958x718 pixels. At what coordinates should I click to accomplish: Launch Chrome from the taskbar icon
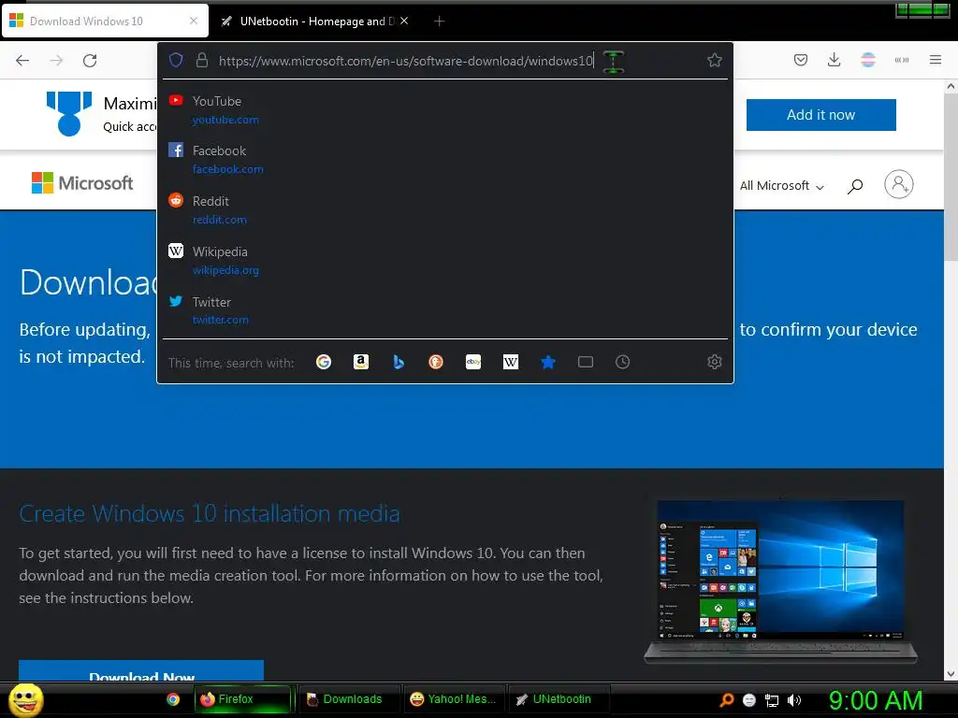point(173,699)
